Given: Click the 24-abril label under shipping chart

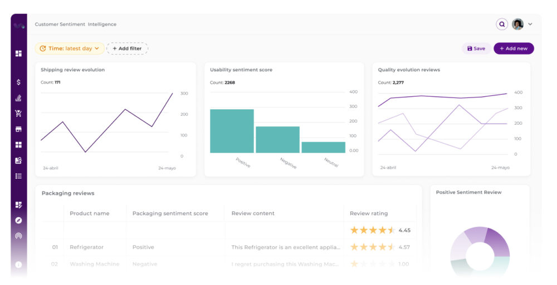Looking at the screenshot, I should pyautogui.click(x=51, y=168).
